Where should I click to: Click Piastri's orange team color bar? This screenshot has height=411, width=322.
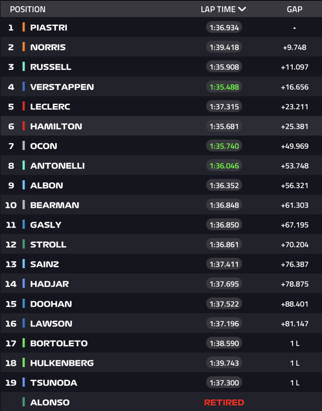(x=23, y=28)
